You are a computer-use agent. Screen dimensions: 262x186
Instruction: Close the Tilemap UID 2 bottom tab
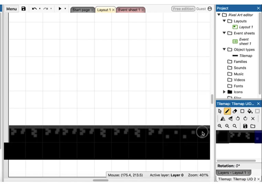pos(259,179)
